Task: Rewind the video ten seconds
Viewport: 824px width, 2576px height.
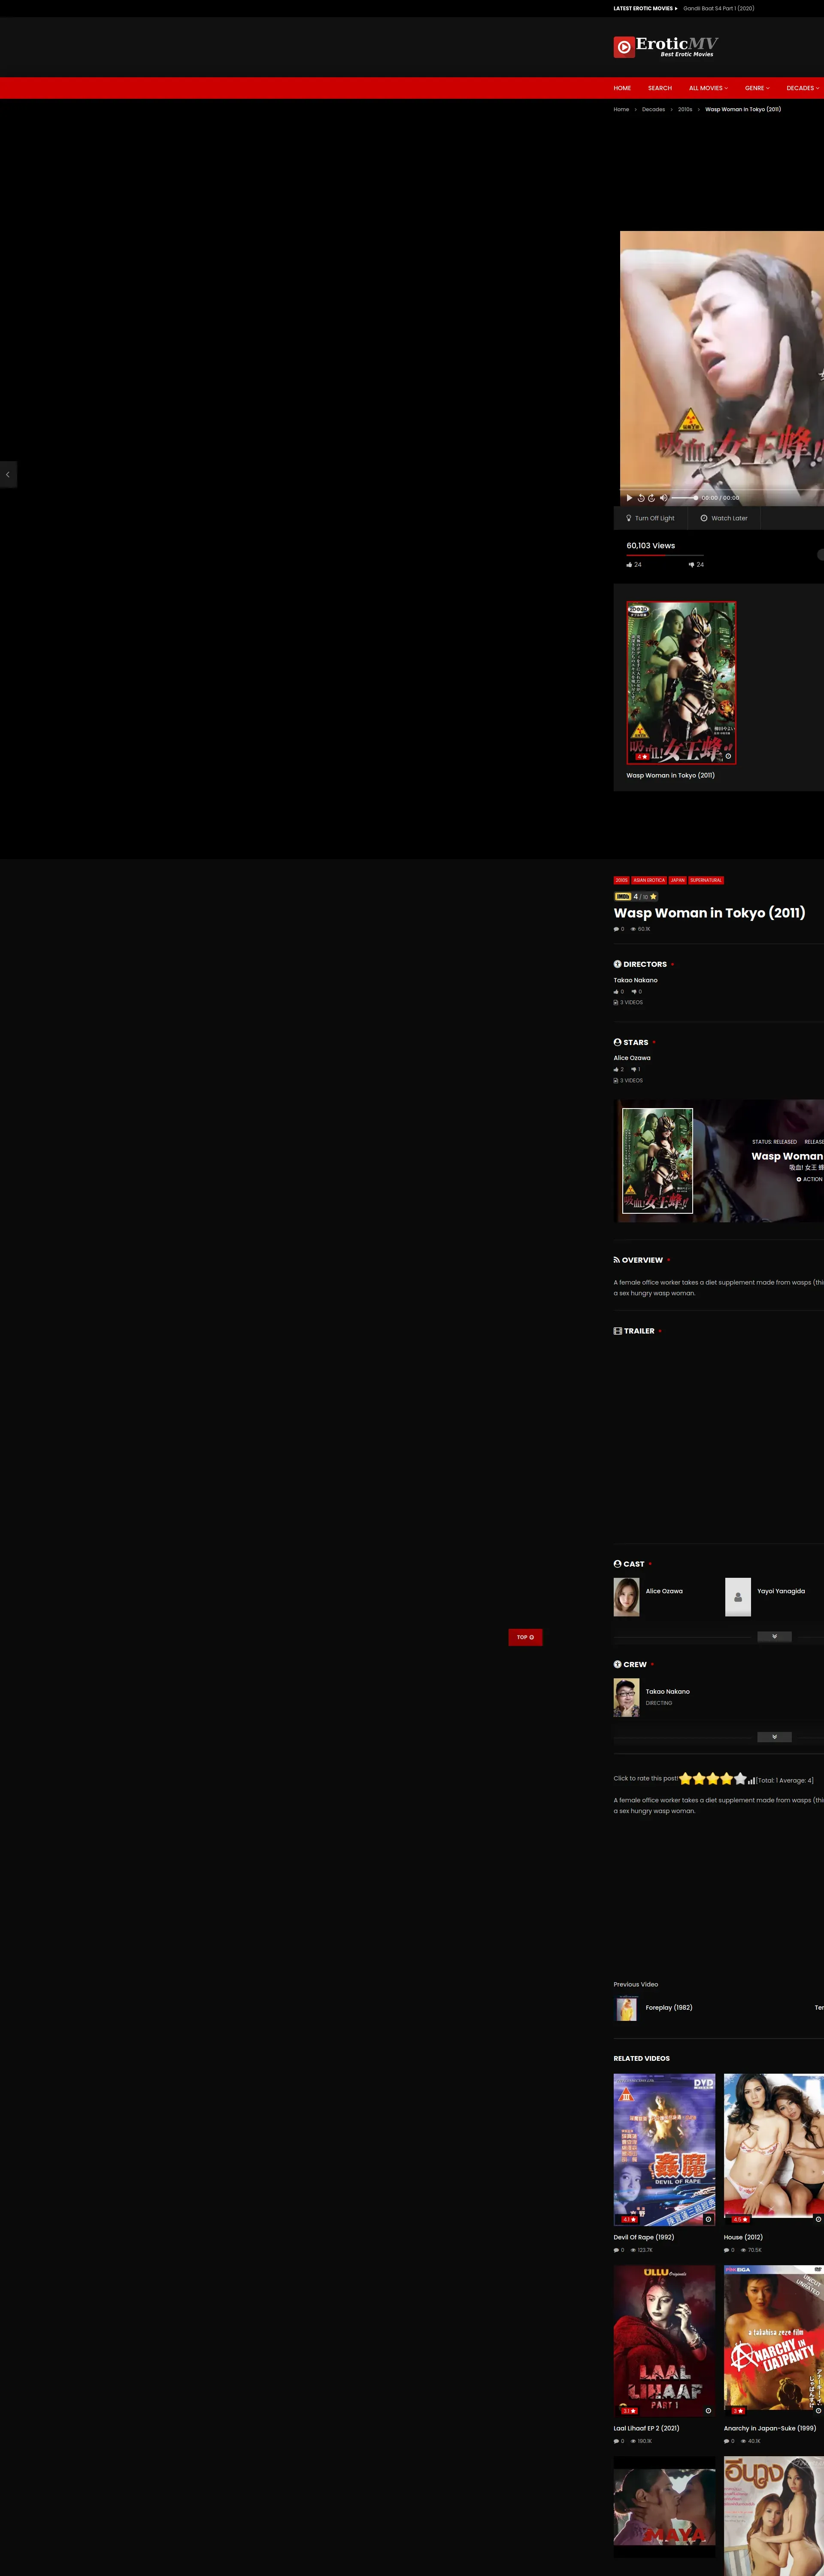Action: [641, 497]
